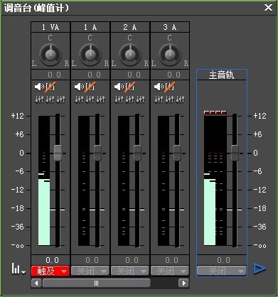Open the 关闭 mode dropdown for track 2 A

coord(130,271)
